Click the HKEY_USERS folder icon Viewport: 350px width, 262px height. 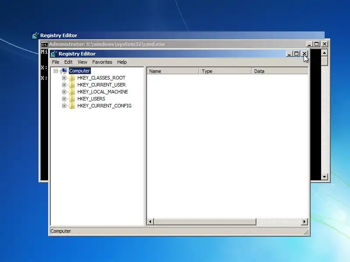coord(72,99)
